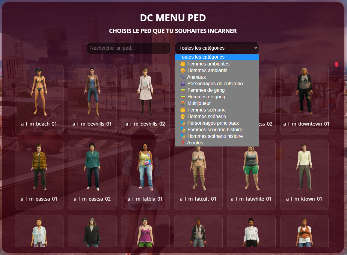Click the face icon beside Femmes scénario
Viewport: 347px width, 255px height.
(182, 110)
